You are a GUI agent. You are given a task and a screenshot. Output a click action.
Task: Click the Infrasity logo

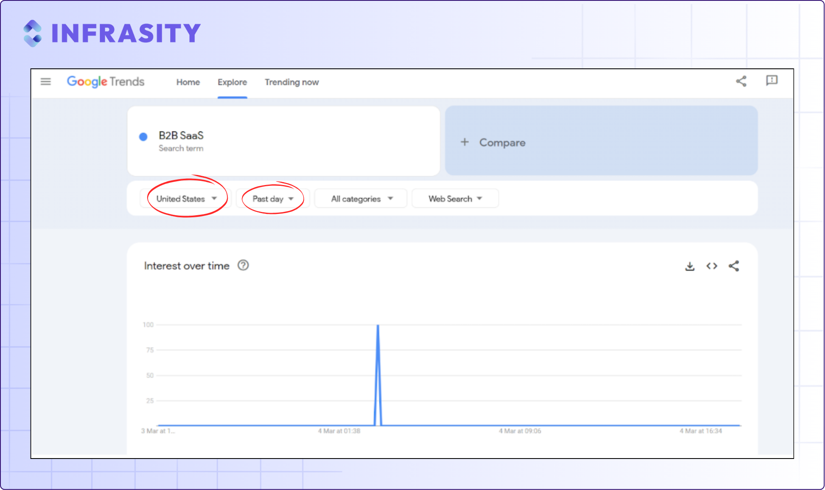coord(112,33)
